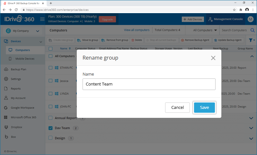Close the Rename group dialog with X

pos(213,58)
